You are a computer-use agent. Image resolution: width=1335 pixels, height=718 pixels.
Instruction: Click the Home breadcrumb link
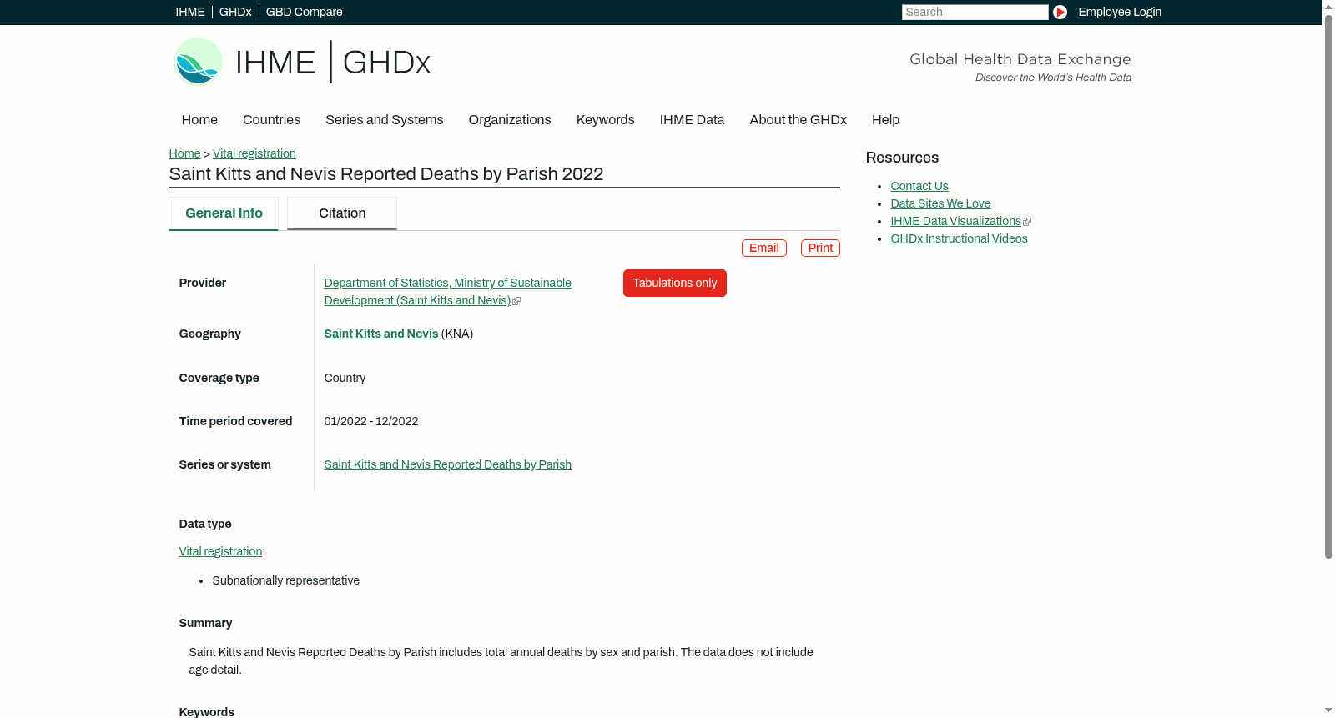click(x=184, y=153)
